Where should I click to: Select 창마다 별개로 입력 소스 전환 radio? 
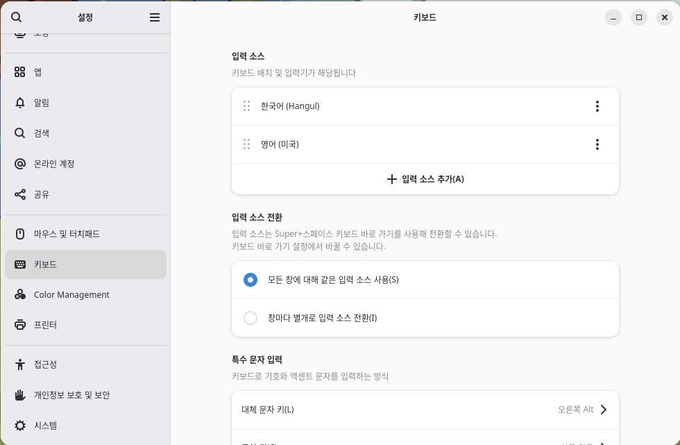[x=250, y=318]
